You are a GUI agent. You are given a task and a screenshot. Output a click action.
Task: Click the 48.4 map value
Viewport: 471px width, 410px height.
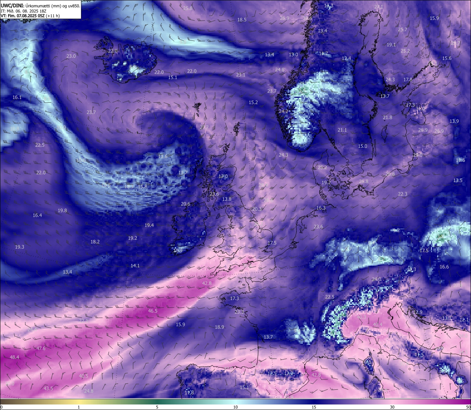(x=14, y=357)
